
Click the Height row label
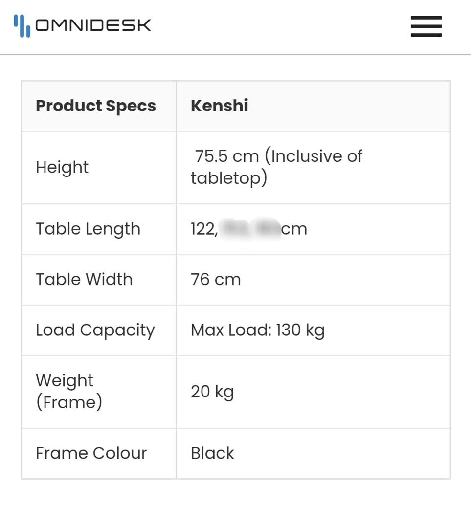tap(62, 168)
